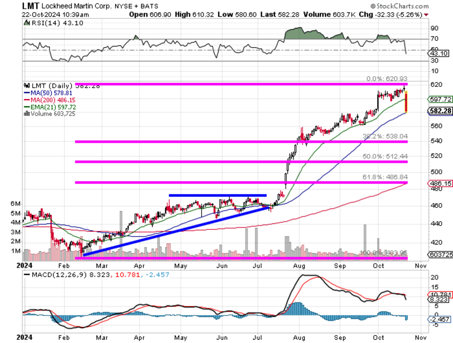
Task: Click the 38.2%: 538.04 Fibonacci label
Action: [x=385, y=136]
